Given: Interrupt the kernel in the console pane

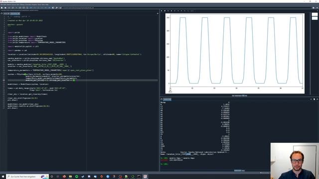Looking at the screenshot, I should [x=311, y=99].
